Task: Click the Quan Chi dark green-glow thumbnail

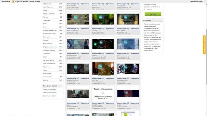Action: coord(103,44)
